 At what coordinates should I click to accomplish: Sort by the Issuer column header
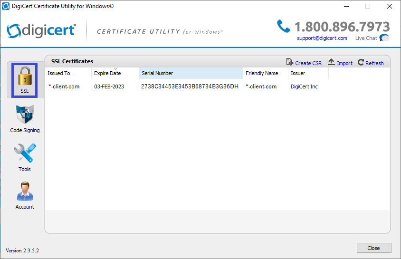(308, 73)
